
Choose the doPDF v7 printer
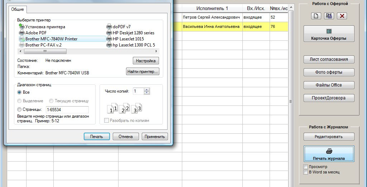click(119, 27)
